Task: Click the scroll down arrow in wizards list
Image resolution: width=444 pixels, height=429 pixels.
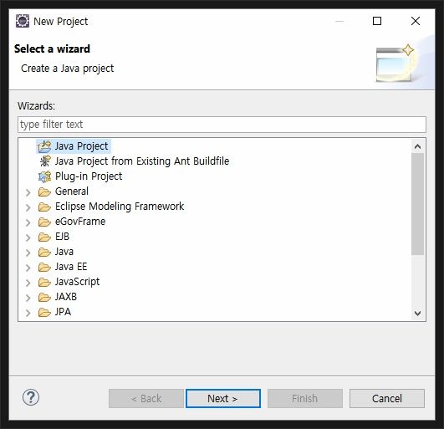Action: (x=417, y=314)
